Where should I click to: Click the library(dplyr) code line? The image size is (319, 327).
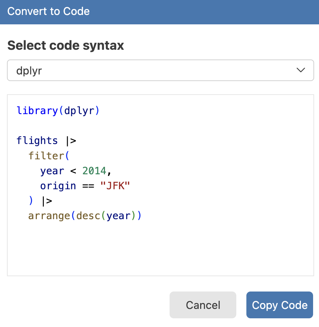click(58, 111)
